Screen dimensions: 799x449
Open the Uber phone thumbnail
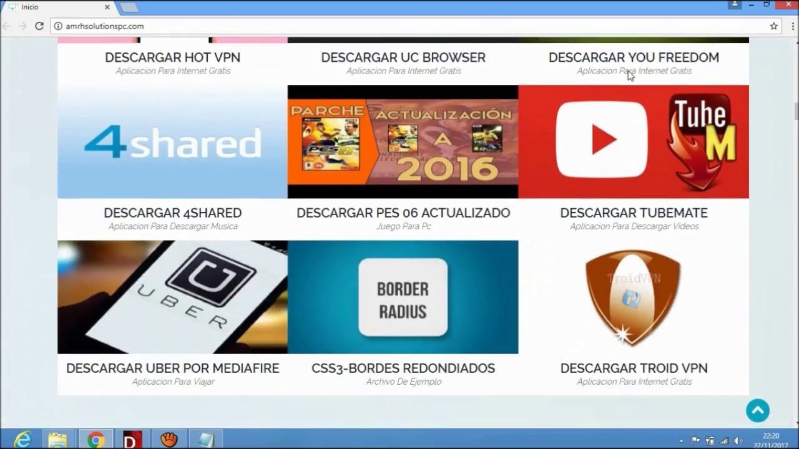pyautogui.click(x=172, y=297)
